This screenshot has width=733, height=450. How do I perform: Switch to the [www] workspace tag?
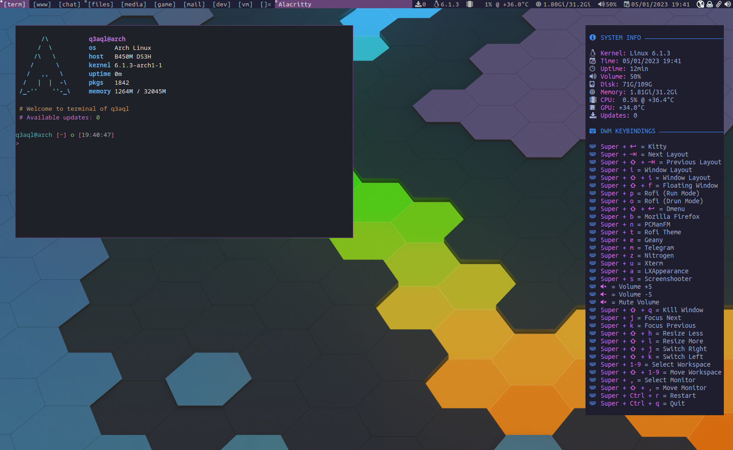coord(42,4)
